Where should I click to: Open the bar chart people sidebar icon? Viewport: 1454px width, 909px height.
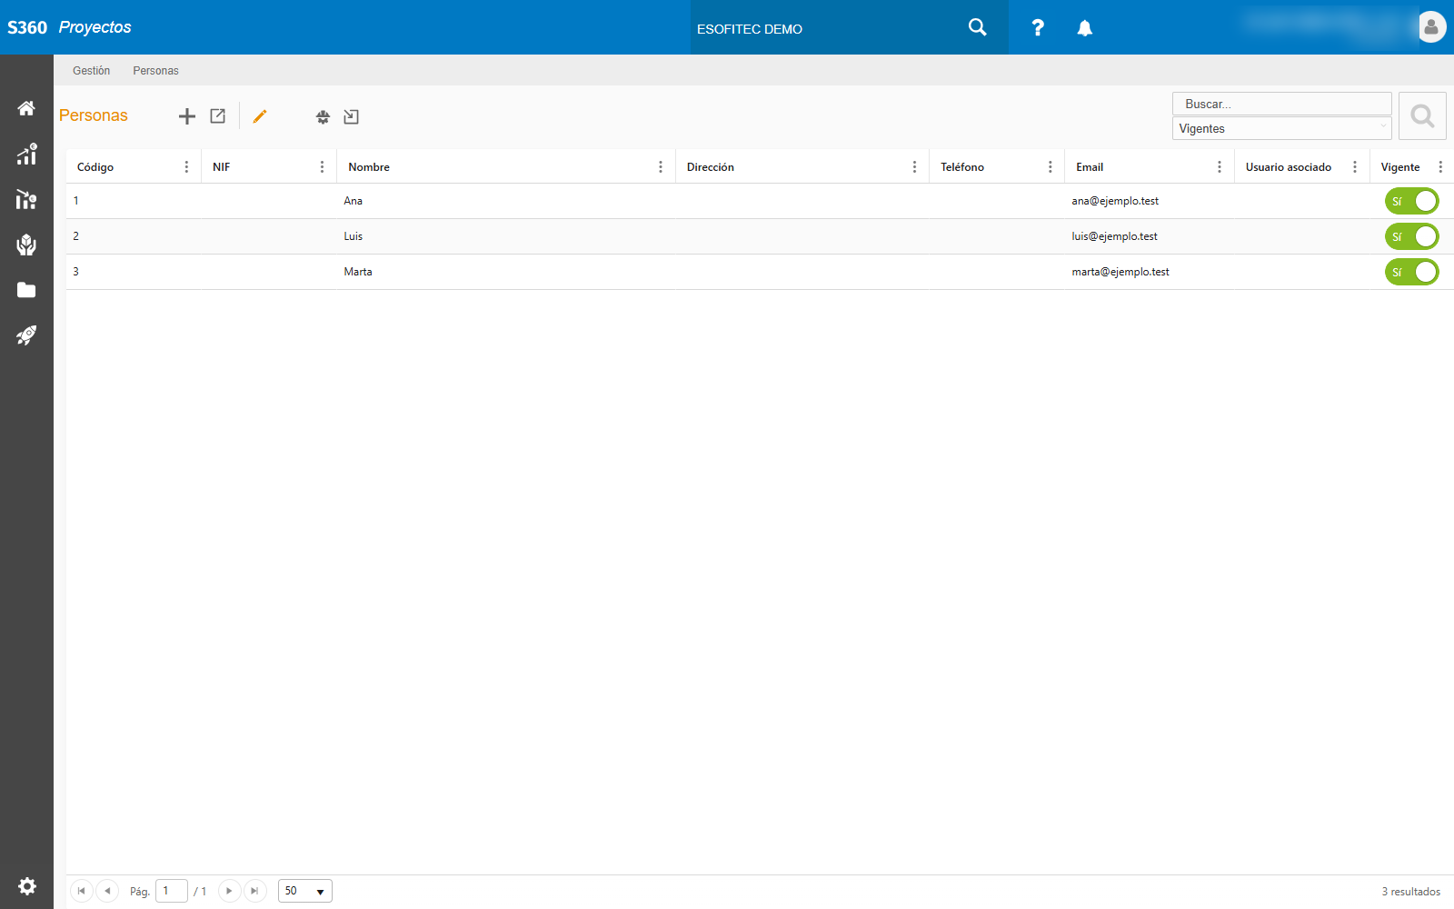click(26, 199)
